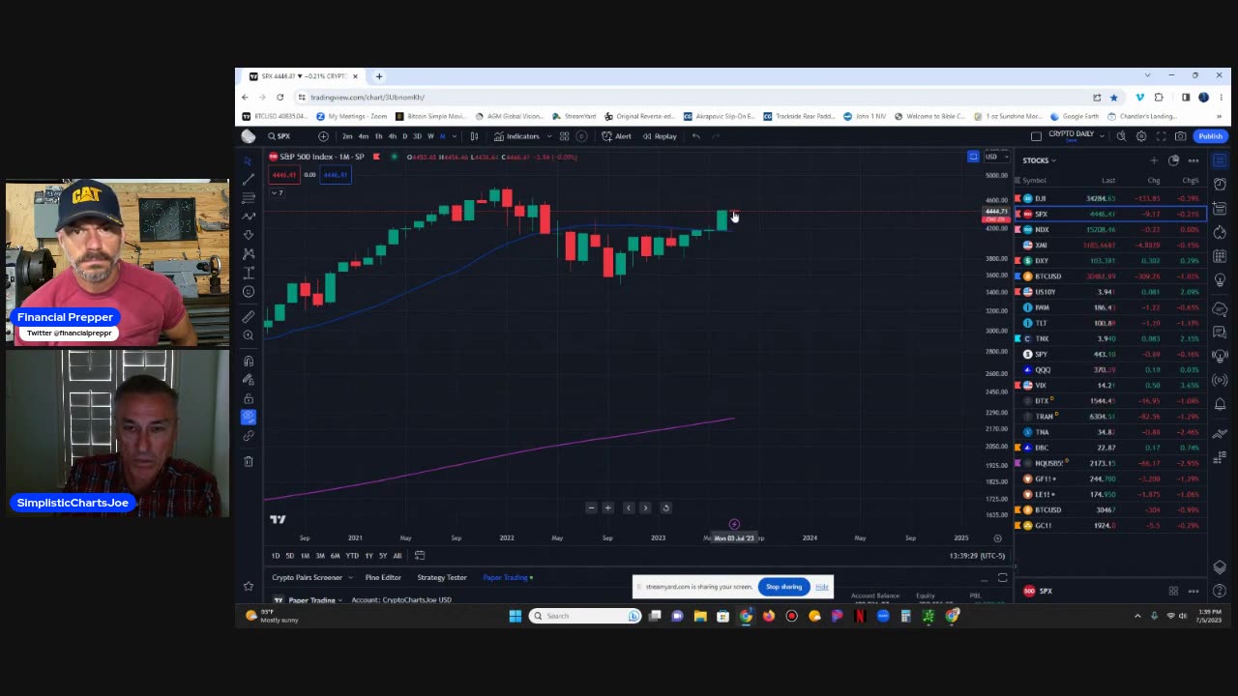Image resolution: width=1238 pixels, height=696 pixels.
Task: Open quick search magnifier icon in top bar
Action: pos(1121,136)
